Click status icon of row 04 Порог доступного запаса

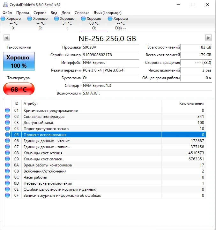(x=7, y=129)
